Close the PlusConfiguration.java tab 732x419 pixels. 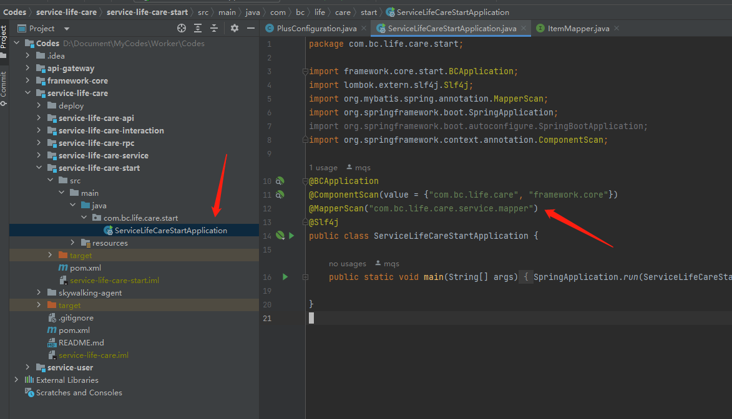(x=364, y=29)
